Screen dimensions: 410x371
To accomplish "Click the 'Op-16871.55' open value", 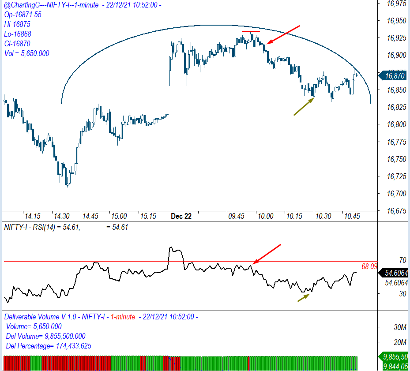I will click(23, 15).
